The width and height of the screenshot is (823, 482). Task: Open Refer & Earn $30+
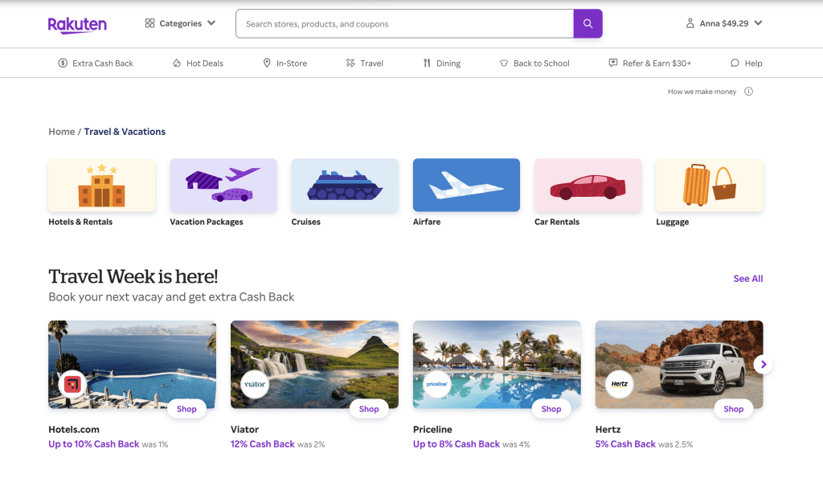pos(649,63)
